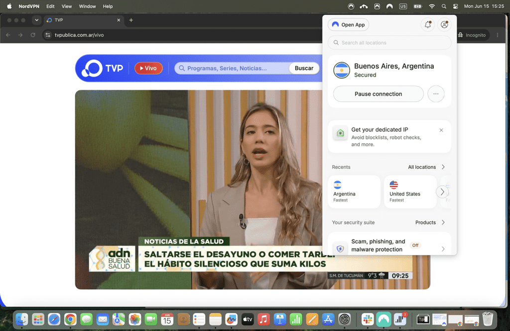Dismiss the Get your dedicated IP card
The height and width of the screenshot is (331, 510).
coord(441,130)
